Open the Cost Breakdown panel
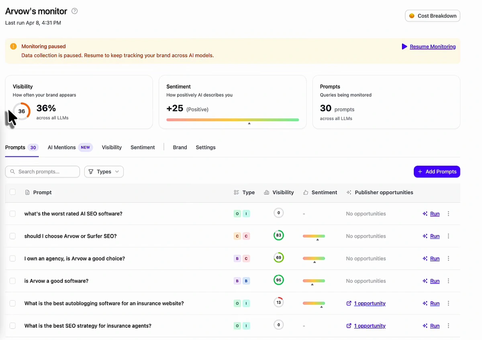Image resolution: width=482 pixels, height=340 pixels. (433, 16)
